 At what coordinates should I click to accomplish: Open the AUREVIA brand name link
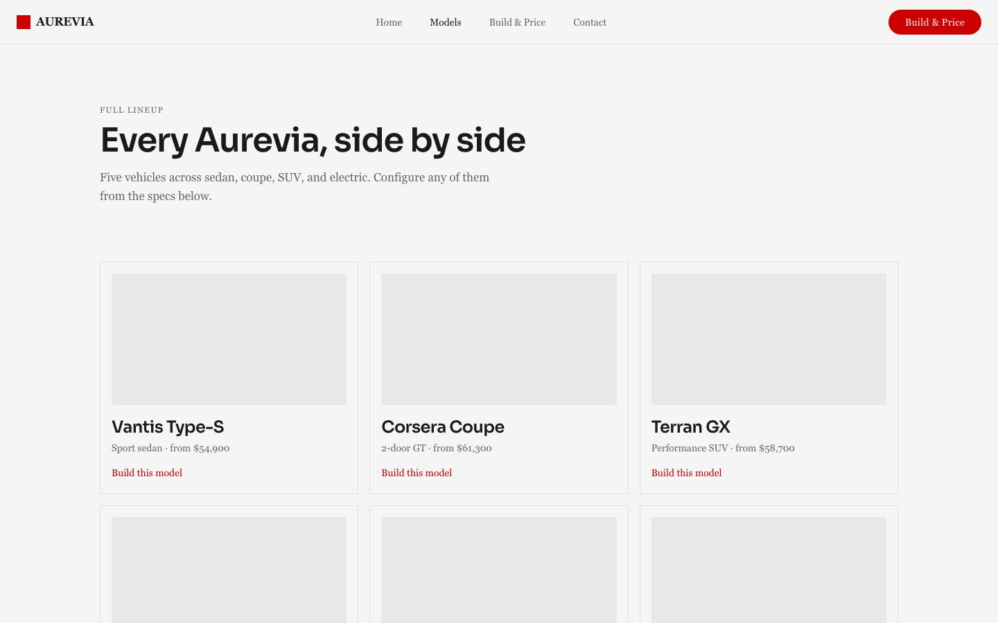coord(64,22)
